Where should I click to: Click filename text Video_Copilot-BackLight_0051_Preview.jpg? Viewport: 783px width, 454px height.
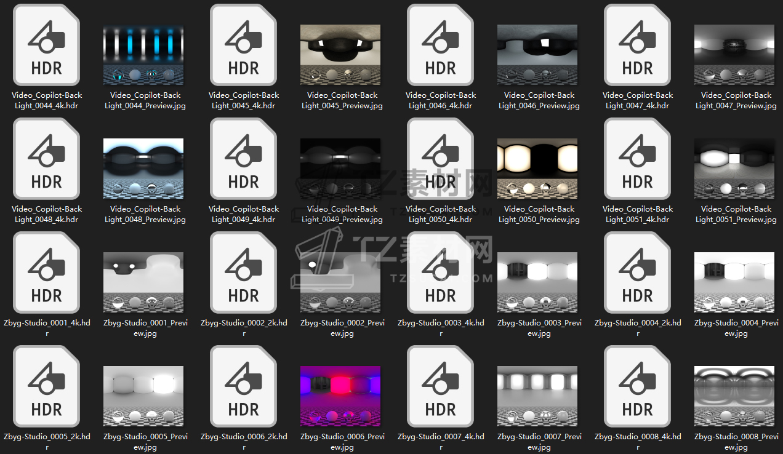pyautogui.click(x=736, y=214)
